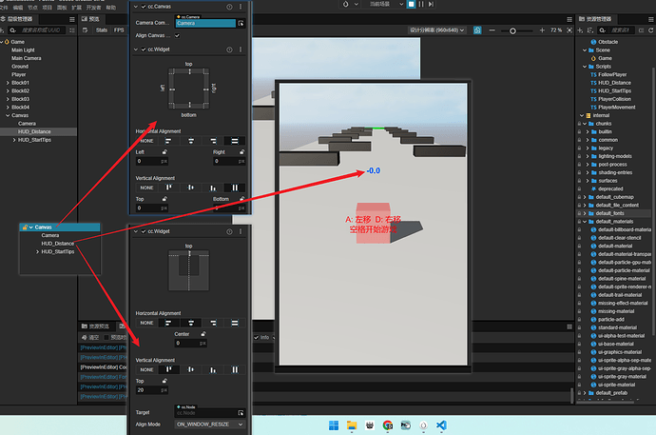
Task: Stop the running scene preview
Action: (412, 4)
